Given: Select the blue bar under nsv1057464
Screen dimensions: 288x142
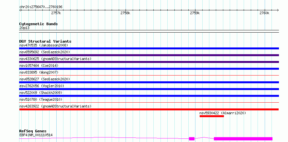Looking at the screenshot, I should (149, 69).
